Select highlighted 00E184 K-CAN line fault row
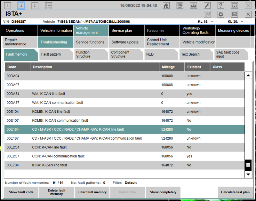The image size is (256, 201). pyautogui.click(x=124, y=129)
